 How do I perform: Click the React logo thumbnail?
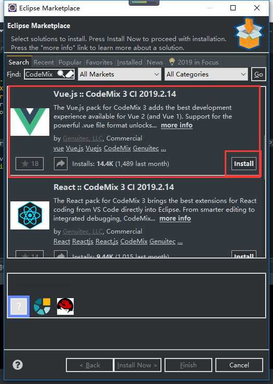point(30,215)
